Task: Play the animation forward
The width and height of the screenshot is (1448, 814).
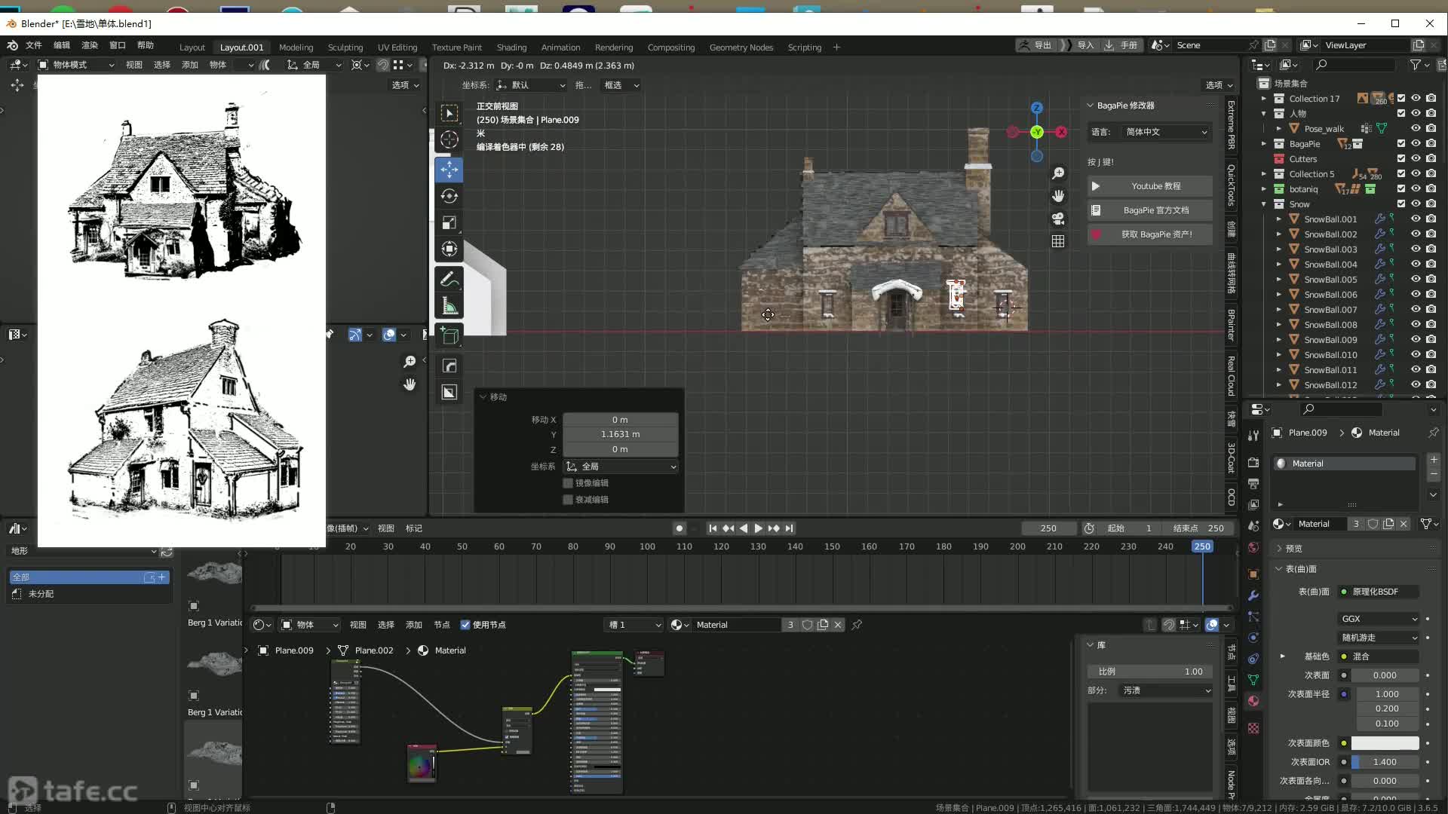Action: click(x=758, y=528)
